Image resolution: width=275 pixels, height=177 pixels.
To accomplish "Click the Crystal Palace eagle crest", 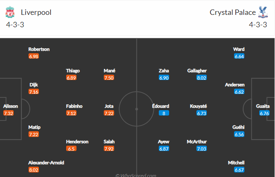I will click(x=263, y=12).
